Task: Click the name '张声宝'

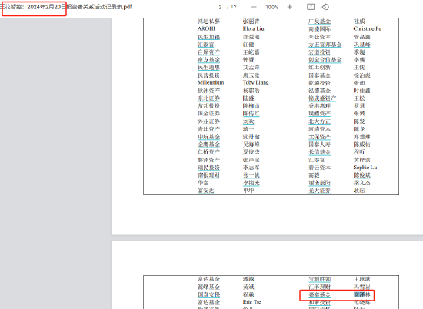Action: [251, 160]
